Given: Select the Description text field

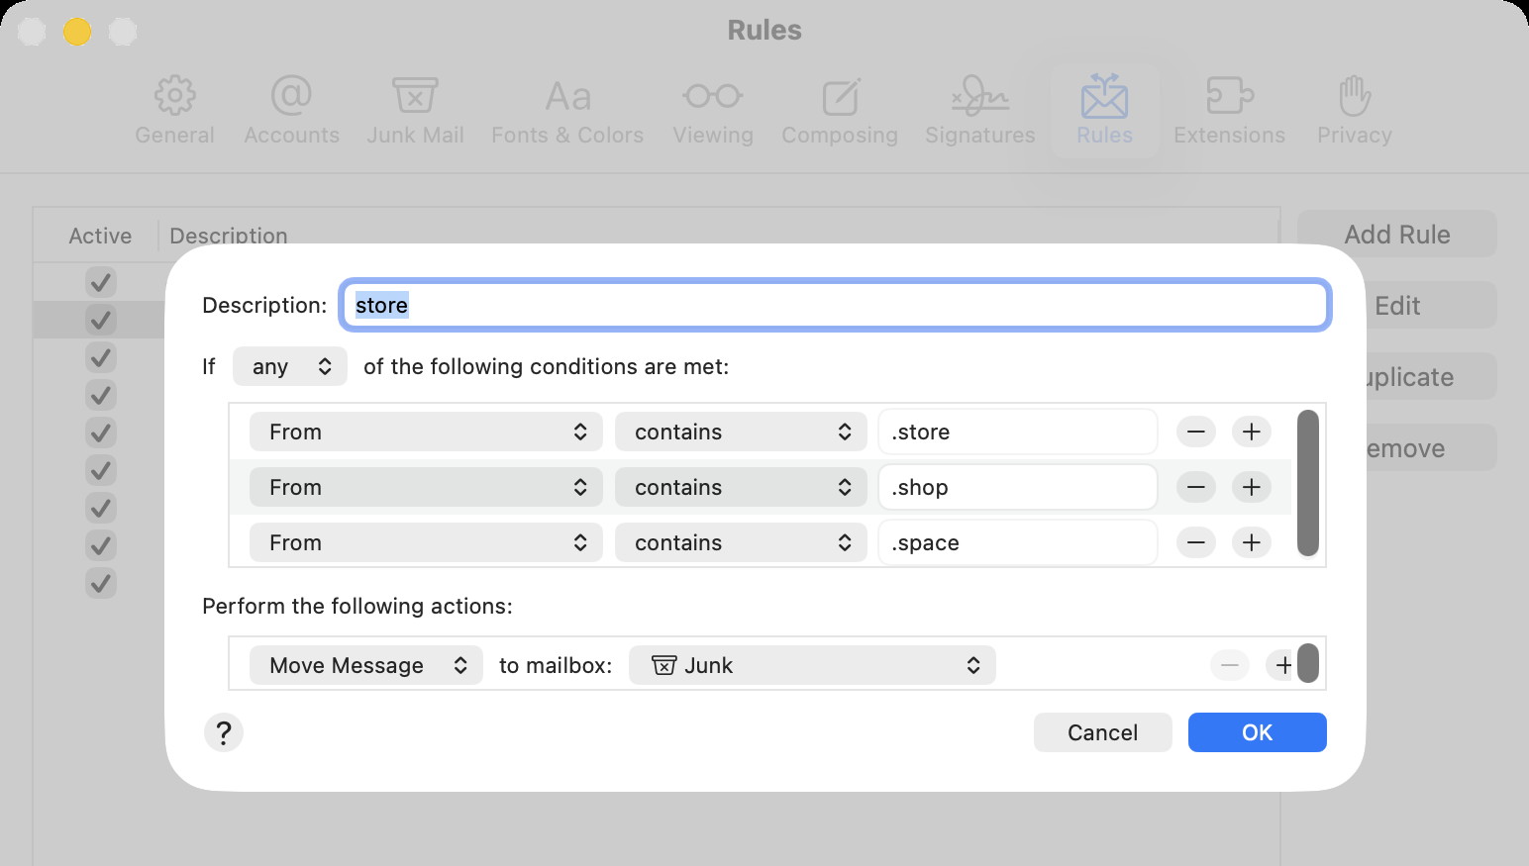Looking at the screenshot, I should (835, 305).
